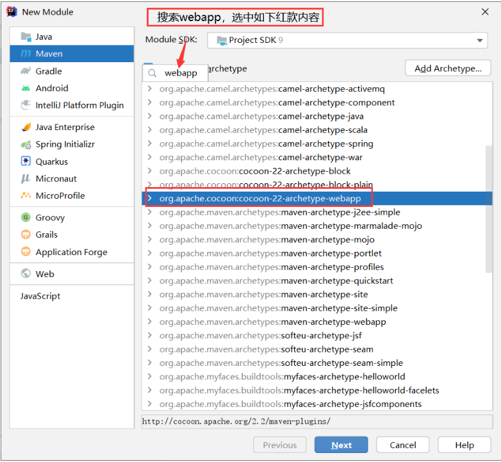The height and width of the screenshot is (462, 501).
Task: Expand camel-archetype-java node
Action: (149, 116)
